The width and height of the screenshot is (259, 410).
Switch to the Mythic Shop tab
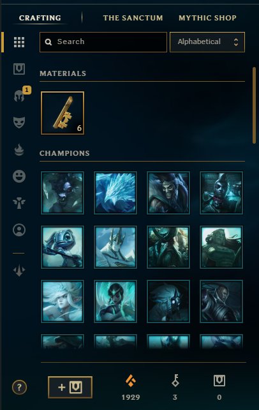[207, 18]
